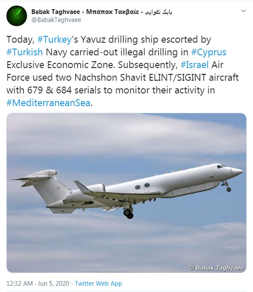Click the @BabakTaghvaee handle

pyautogui.click(x=56, y=20)
